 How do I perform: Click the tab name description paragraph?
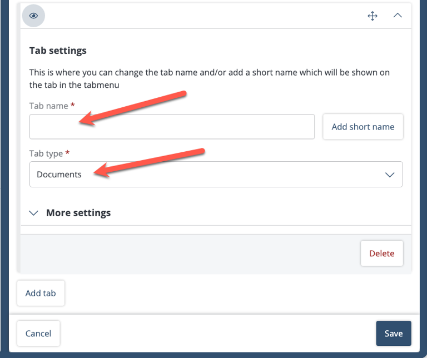[x=209, y=79]
